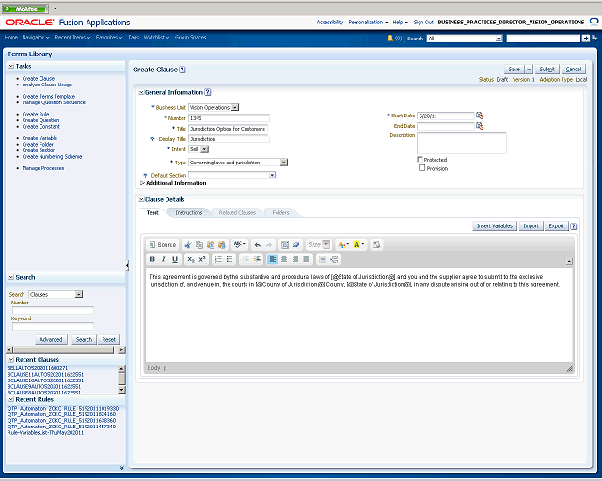Image resolution: width=602 pixels, height=481 pixels.
Task: Check the Provision checkbox
Action: [422, 167]
